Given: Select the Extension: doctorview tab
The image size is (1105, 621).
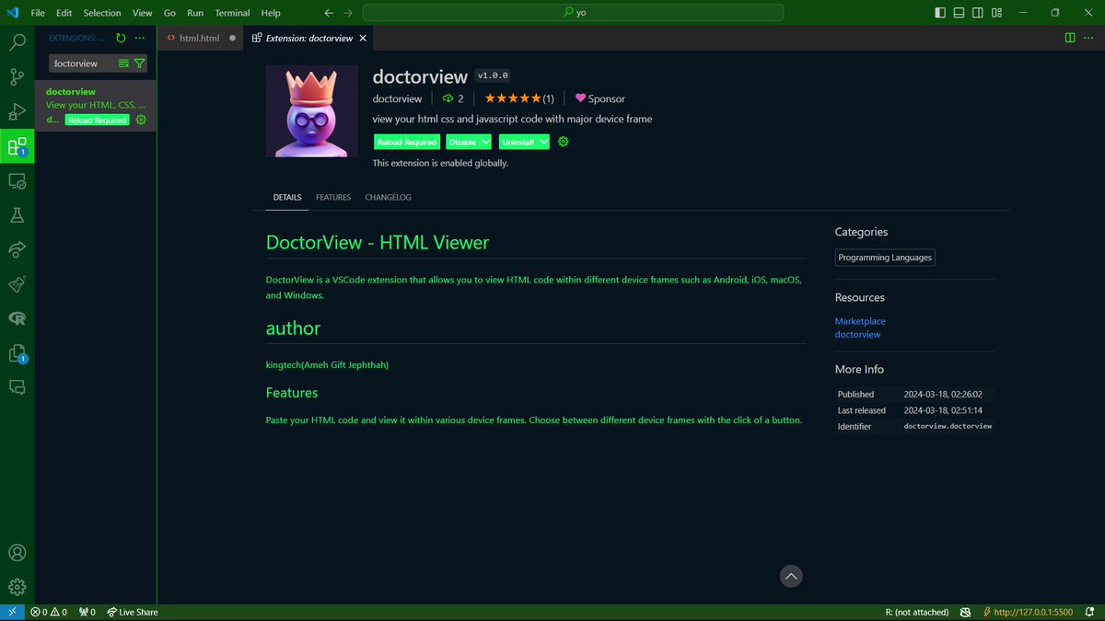Looking at the screenshot, I should [309, 39].
